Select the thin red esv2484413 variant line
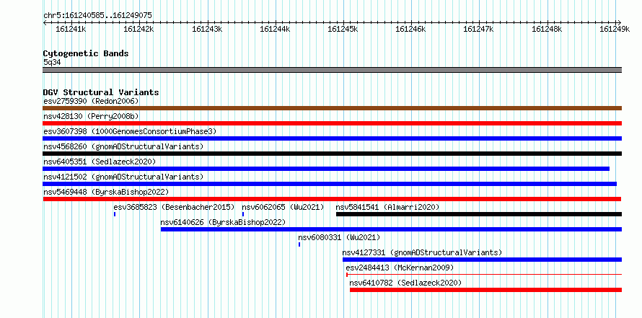Viewport: 642px width, 318px height. pos(484,274)
